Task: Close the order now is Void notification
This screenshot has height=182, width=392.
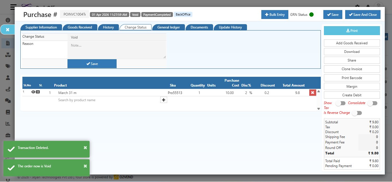Action: [x=85, y=166]
